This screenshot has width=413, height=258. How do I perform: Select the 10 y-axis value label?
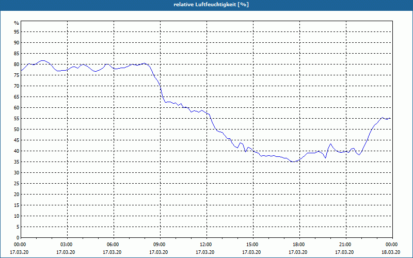coord(17,216)
